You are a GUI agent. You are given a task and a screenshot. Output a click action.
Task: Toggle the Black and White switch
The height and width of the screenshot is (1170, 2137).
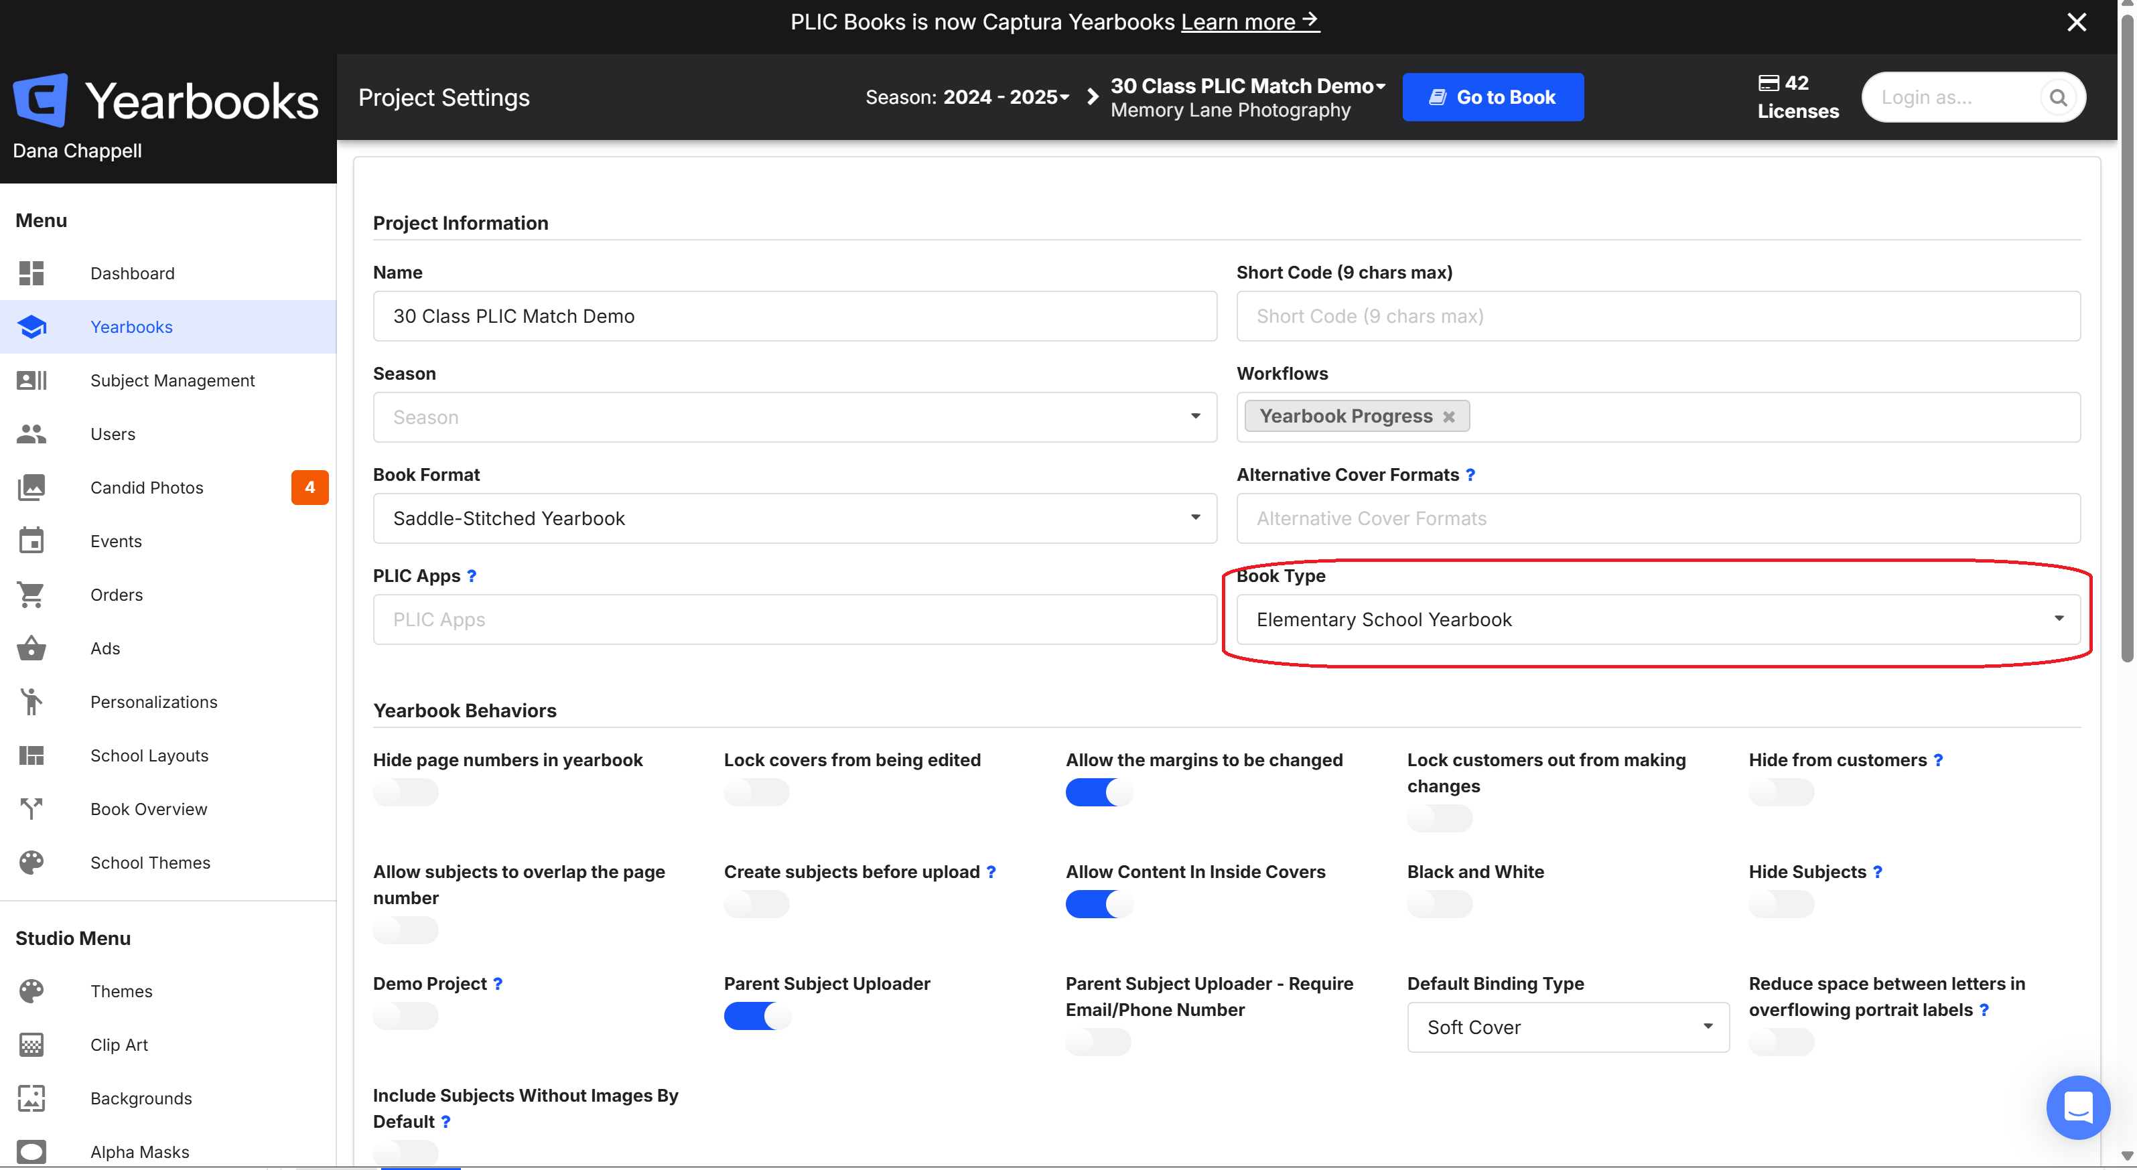pos(1440,904)
